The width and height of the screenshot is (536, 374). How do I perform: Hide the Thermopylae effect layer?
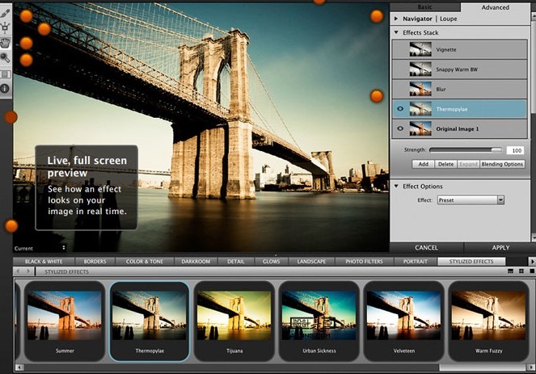pos(400,108)
